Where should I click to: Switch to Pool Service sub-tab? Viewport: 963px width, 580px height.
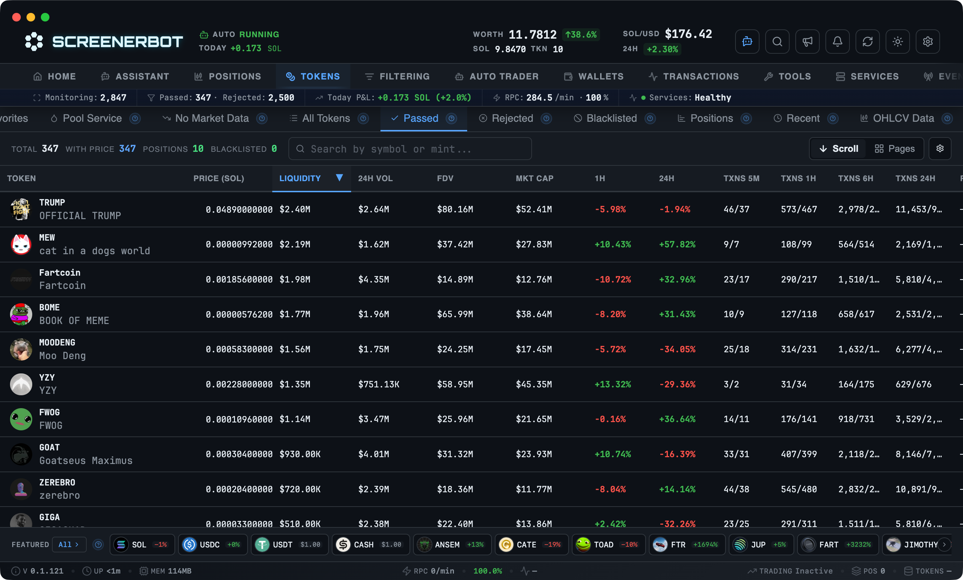click(86, 119)
